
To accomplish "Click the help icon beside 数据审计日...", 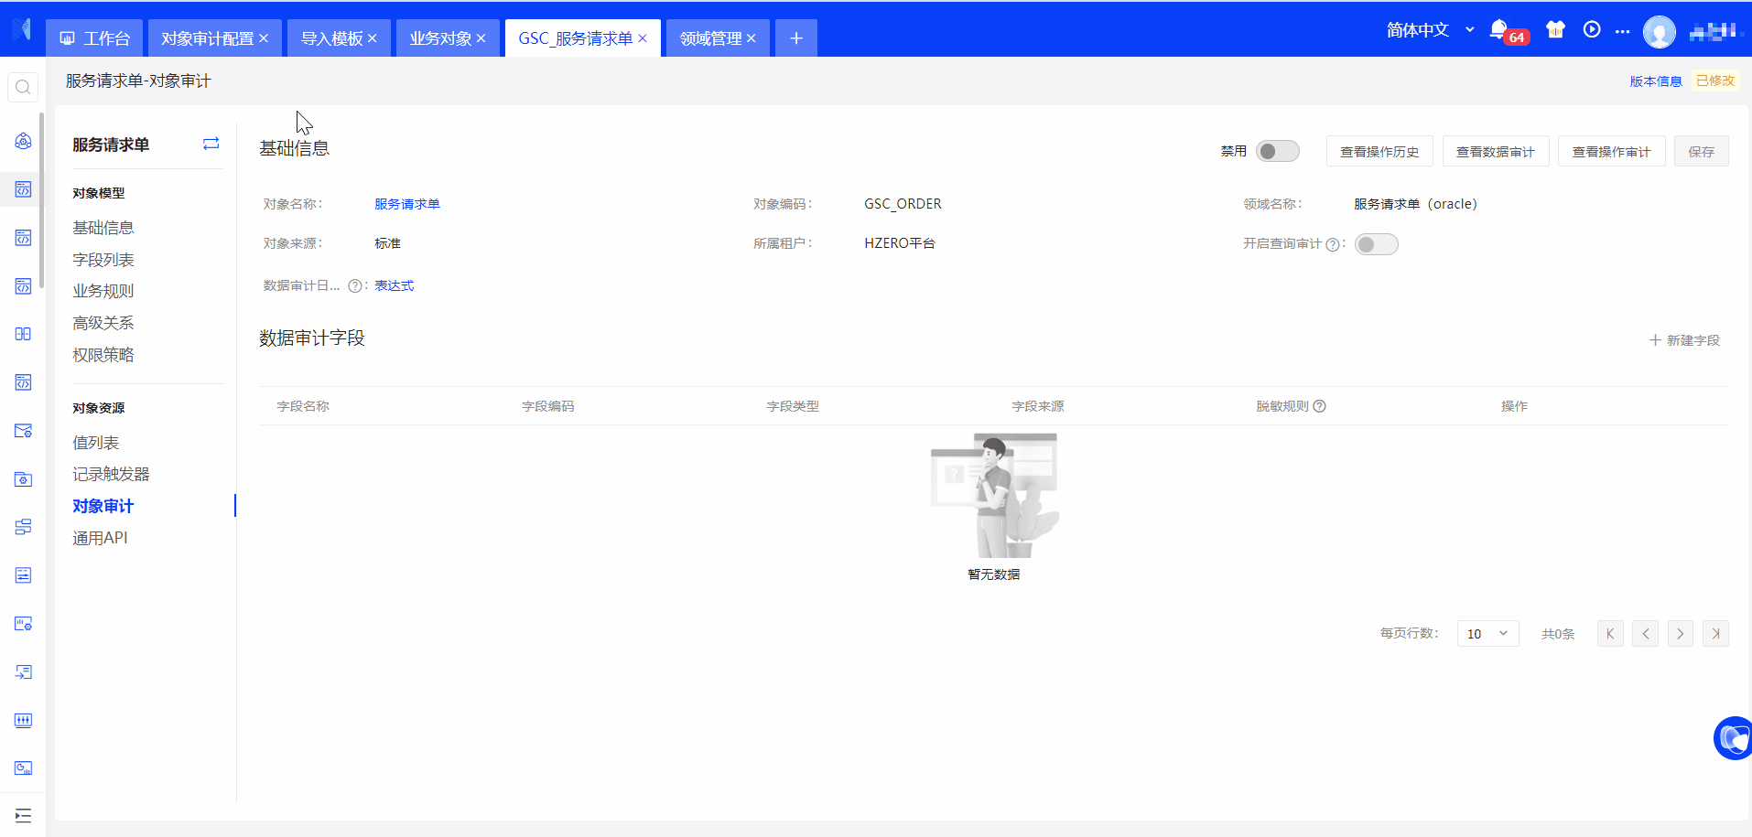I will coord(354,286).
